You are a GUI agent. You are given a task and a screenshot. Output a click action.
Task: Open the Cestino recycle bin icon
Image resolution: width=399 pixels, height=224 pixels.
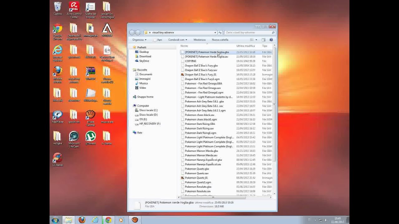58,9
